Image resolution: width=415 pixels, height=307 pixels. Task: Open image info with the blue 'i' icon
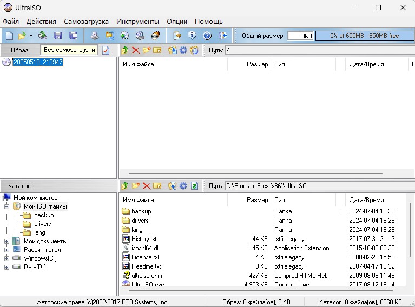(192, 36)
